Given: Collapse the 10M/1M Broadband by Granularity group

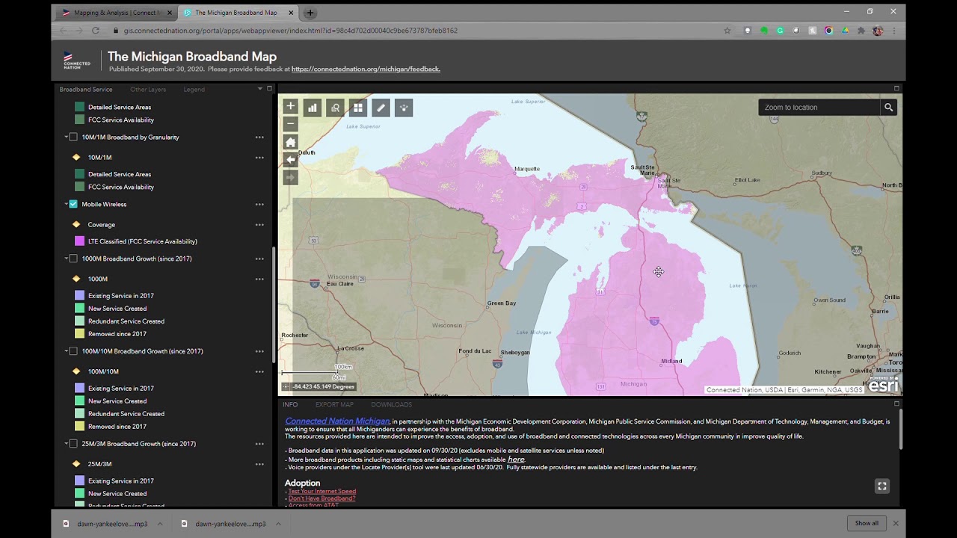Looking at the screenshot, I should (66, 137).
